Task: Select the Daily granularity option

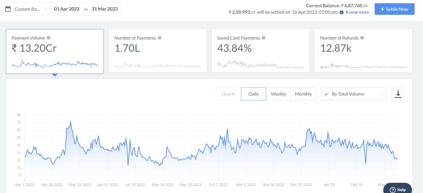Action: [x=253, y=94]
